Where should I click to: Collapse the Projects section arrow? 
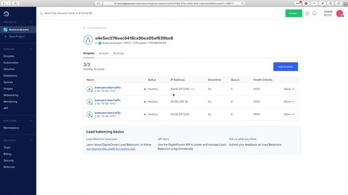tap(32, 22)
